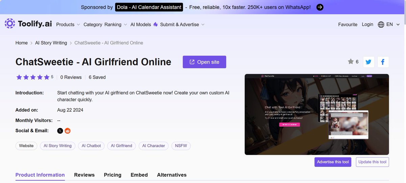The width and height of the screenshot is (406, 183).
Task: Switch to the Alternatives tab
Action: point(172,175)
